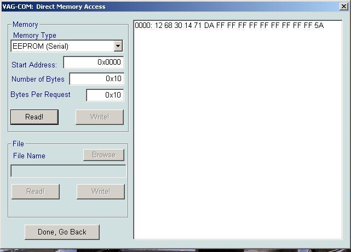Screen dimensions: 351x252
Task: Select the EEPROM (Serial) combo box text
Action: click(x=41, y=46)
